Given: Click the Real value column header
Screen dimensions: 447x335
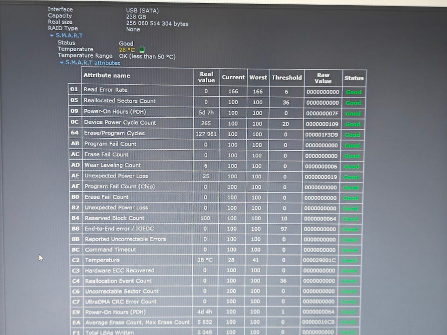Looking at the screenshot, I should click(206, 77).
